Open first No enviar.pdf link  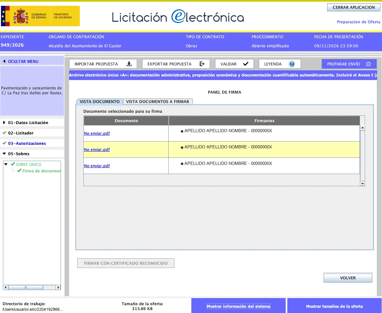(x=97, y=133)
